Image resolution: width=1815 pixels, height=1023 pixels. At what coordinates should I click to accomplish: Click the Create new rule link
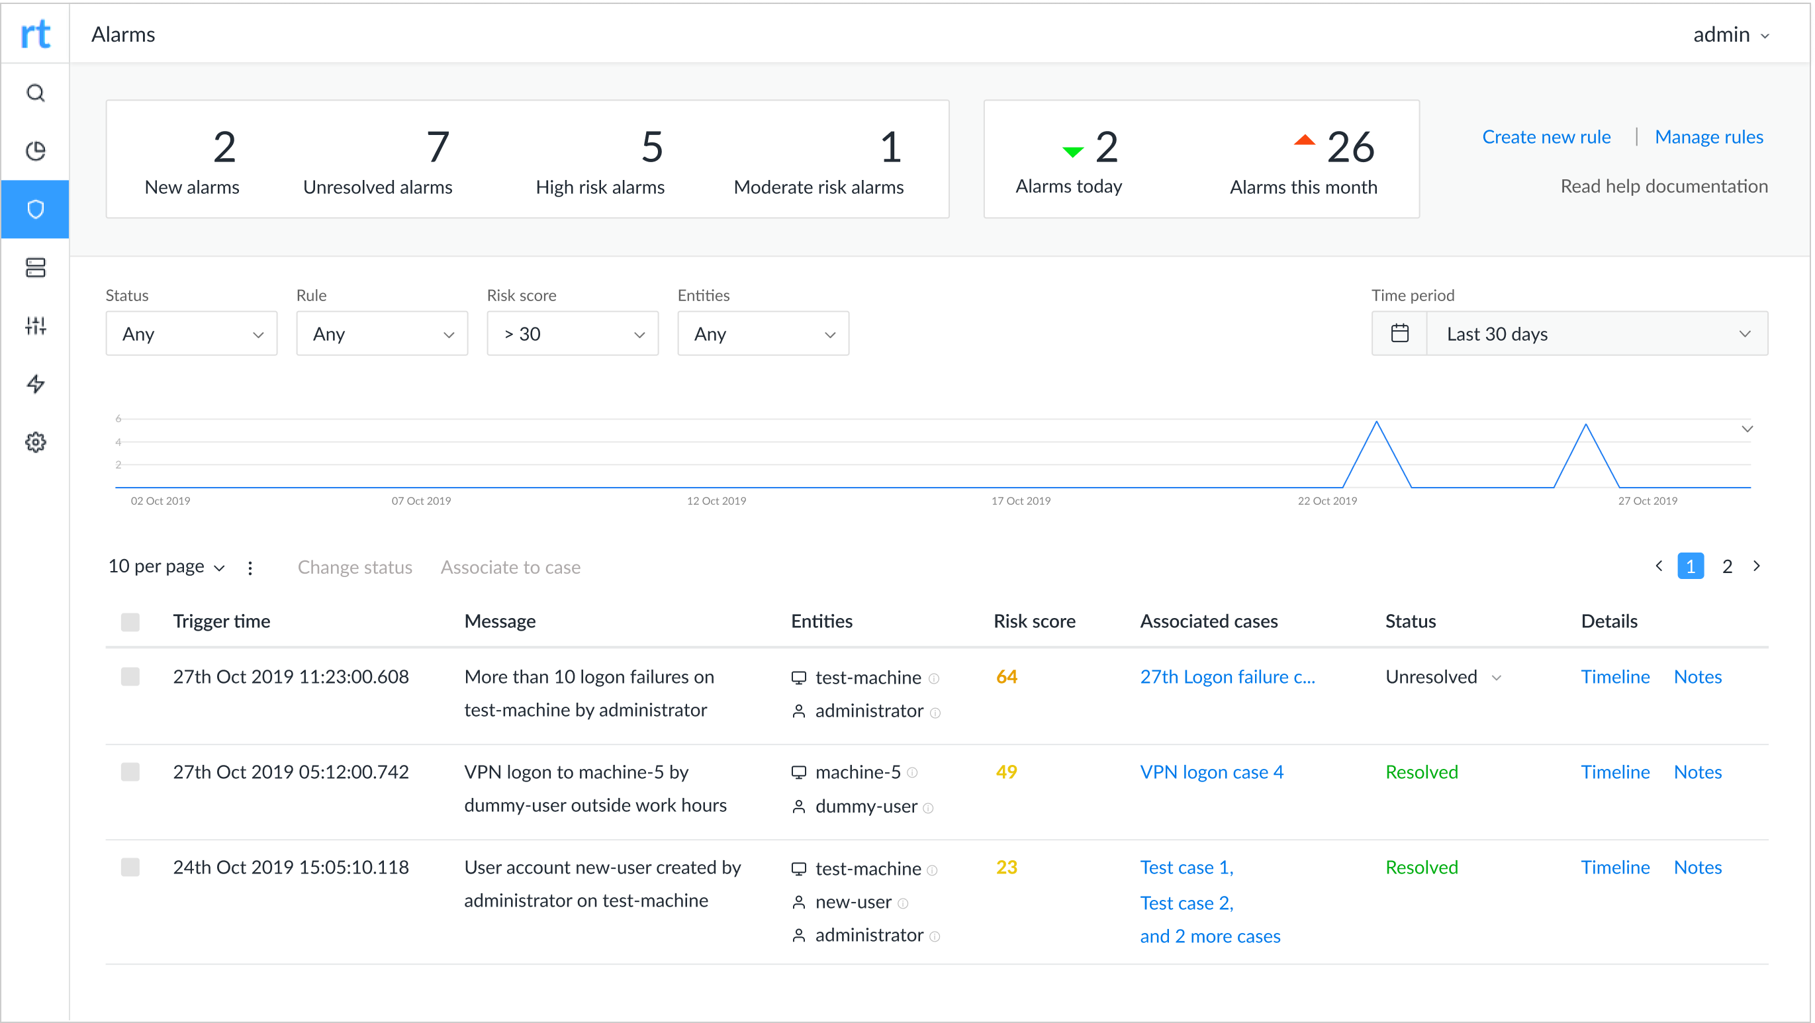pyautogui.click(x=1546, y=137)
